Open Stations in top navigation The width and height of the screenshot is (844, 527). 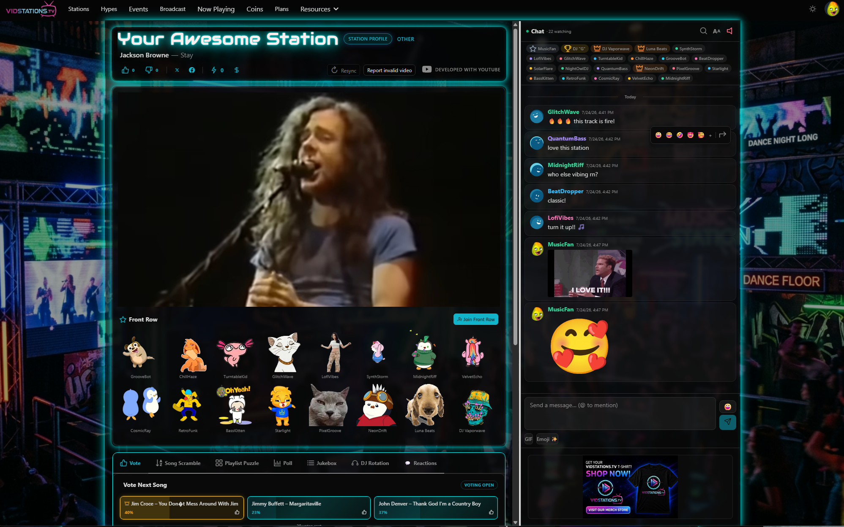[79, 9]
